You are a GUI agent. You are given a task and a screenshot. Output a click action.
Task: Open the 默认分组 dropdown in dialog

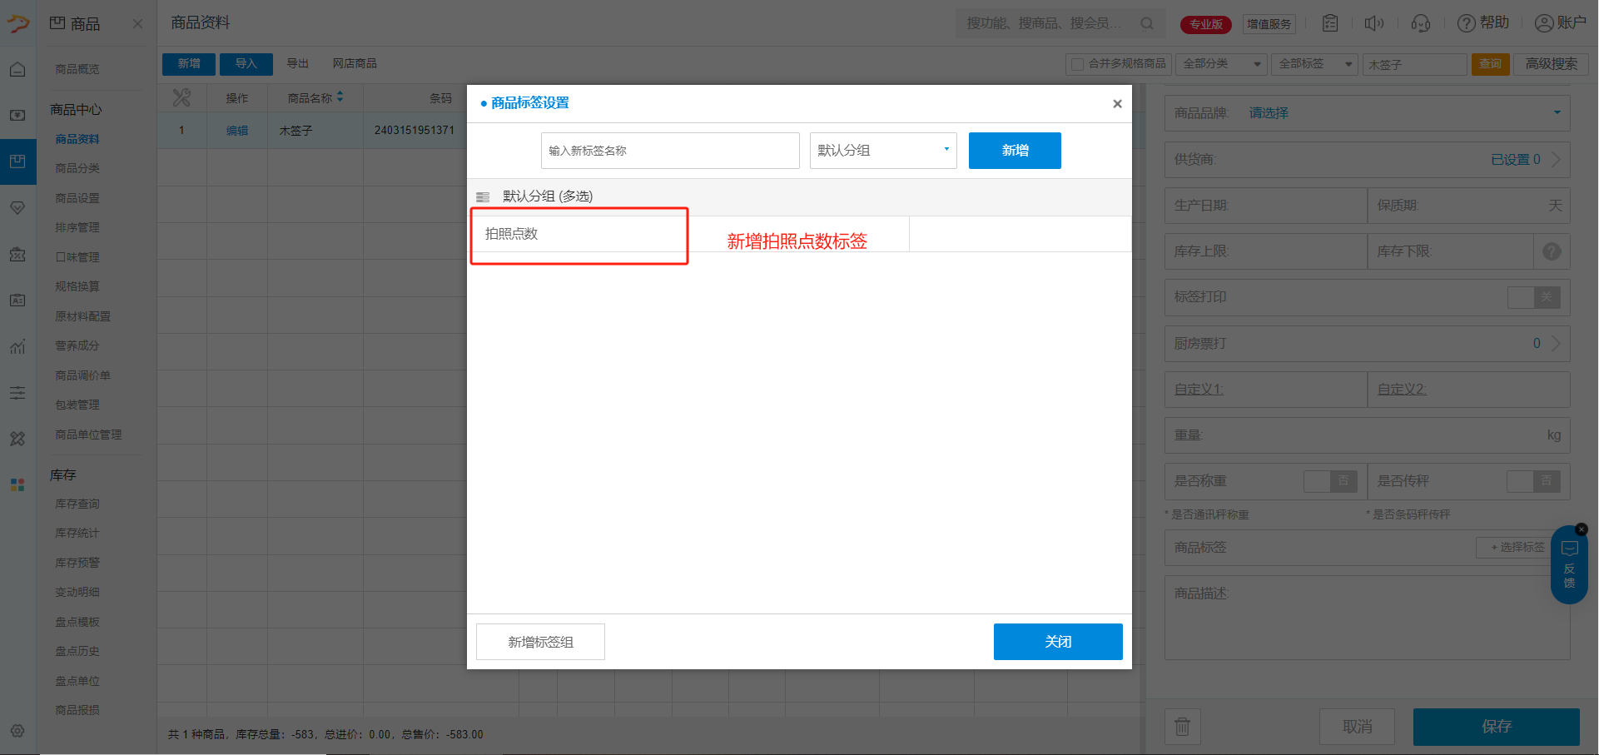pos(882,151)
